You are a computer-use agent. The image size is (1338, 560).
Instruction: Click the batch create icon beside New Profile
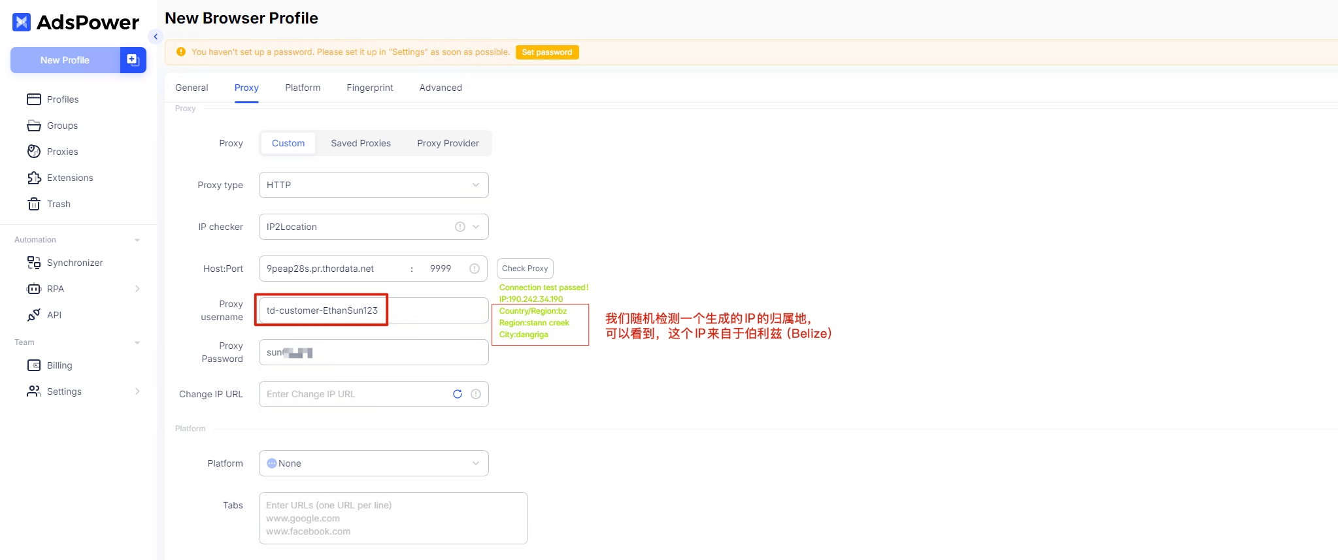coord(133,60)
